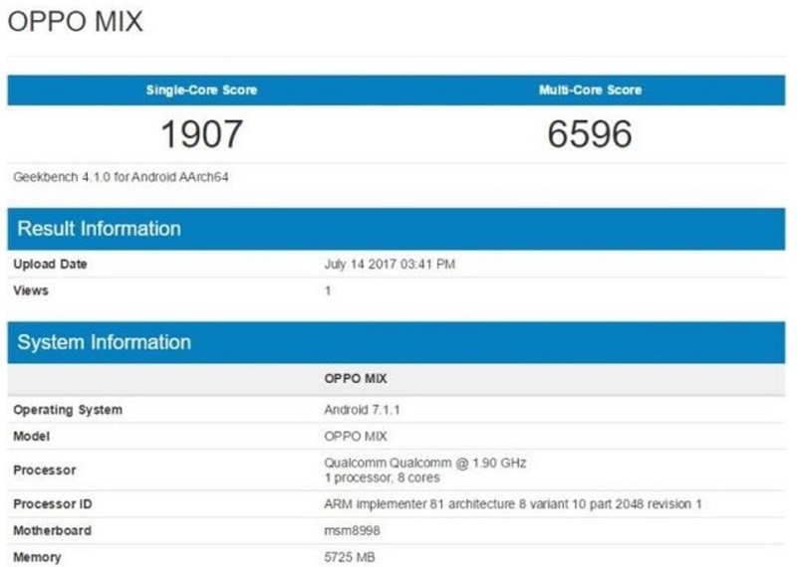This screenshot has height=567, width=797.
Task: Click the ARM implementer 81 architecture value
Action: click(x=513, y=504)
